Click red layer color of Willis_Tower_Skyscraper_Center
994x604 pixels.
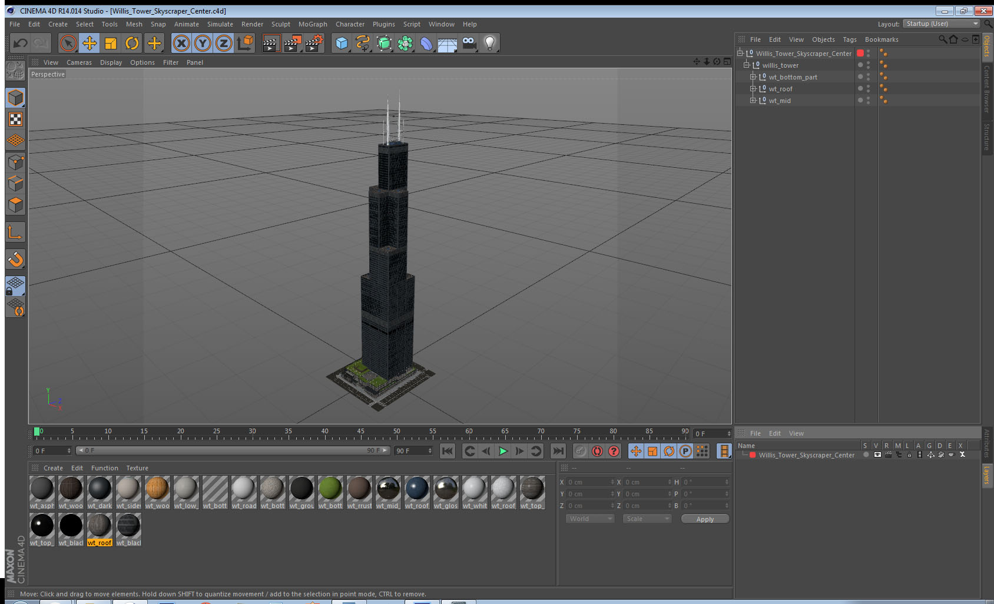[860, 53]
